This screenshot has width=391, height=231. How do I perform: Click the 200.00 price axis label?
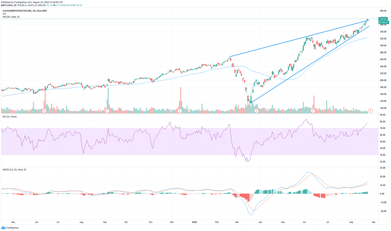coord(383,80)
